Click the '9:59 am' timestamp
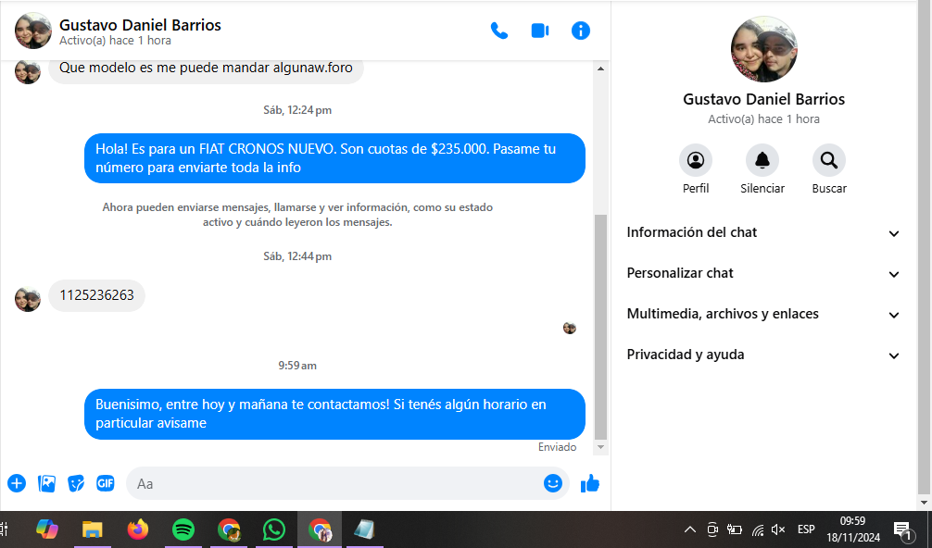932x548 pixels. 297,366
